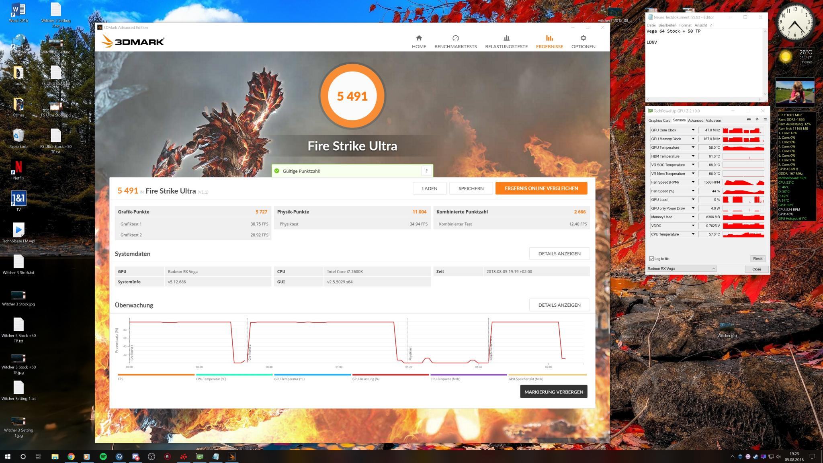The height and width of the screenshot is (463, 823).
Task: Open the GPU-Z hamburger menu
Action: pyautogui.click(x=765, y=119)
